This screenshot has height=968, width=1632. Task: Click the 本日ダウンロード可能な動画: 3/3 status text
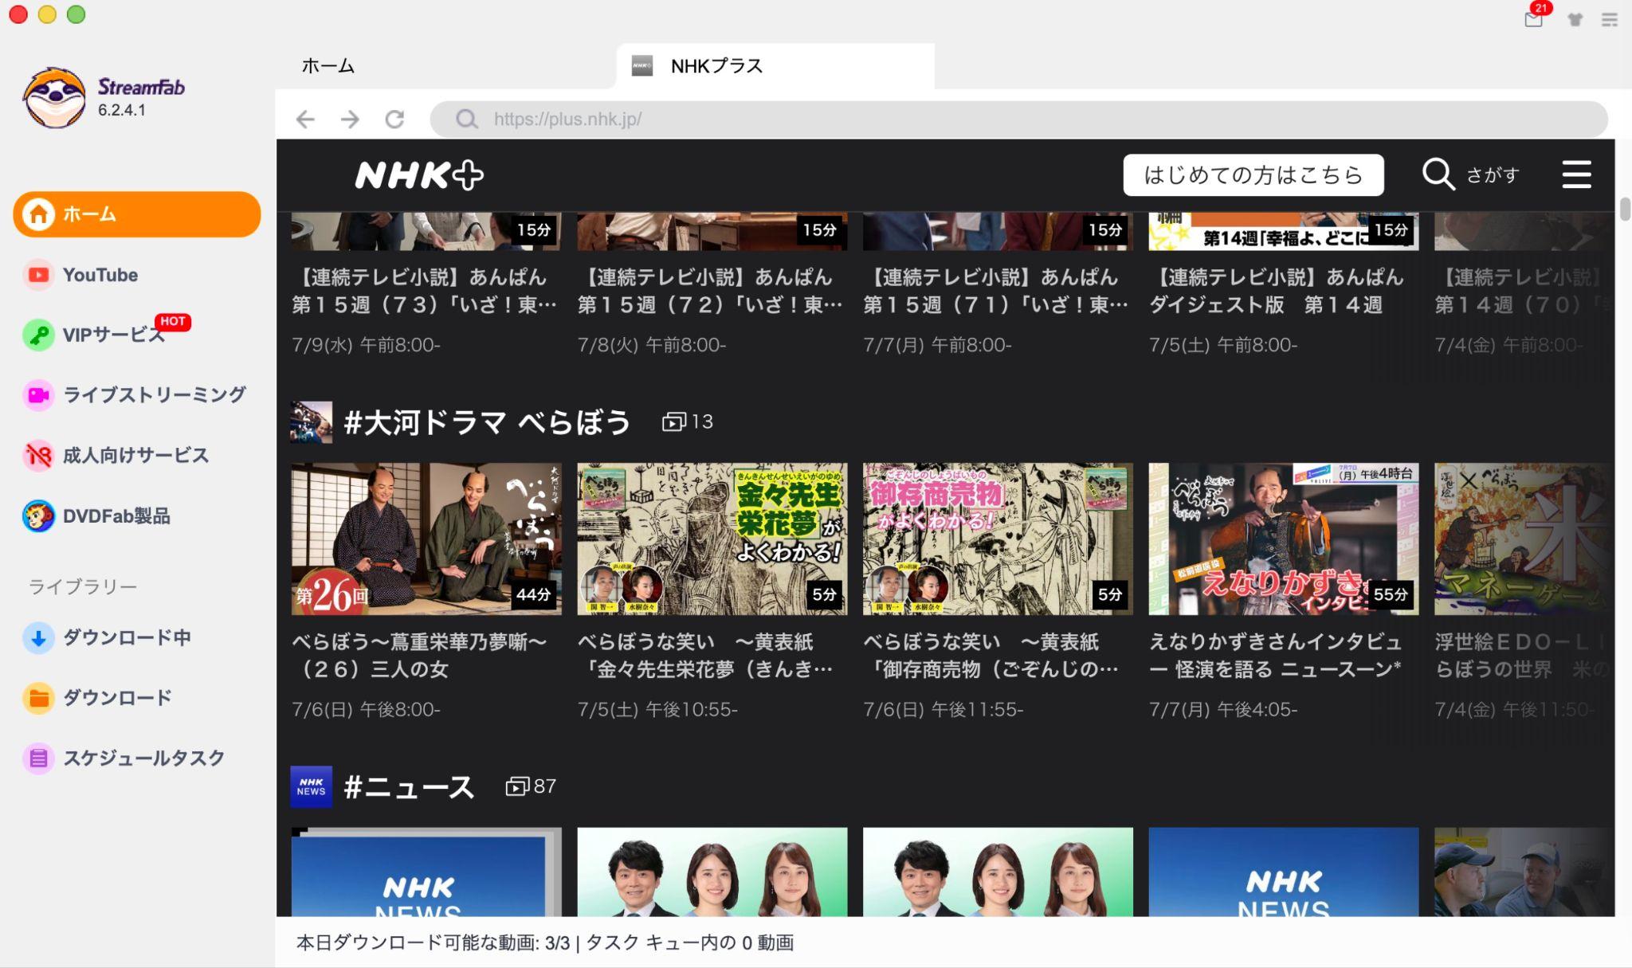433,943
